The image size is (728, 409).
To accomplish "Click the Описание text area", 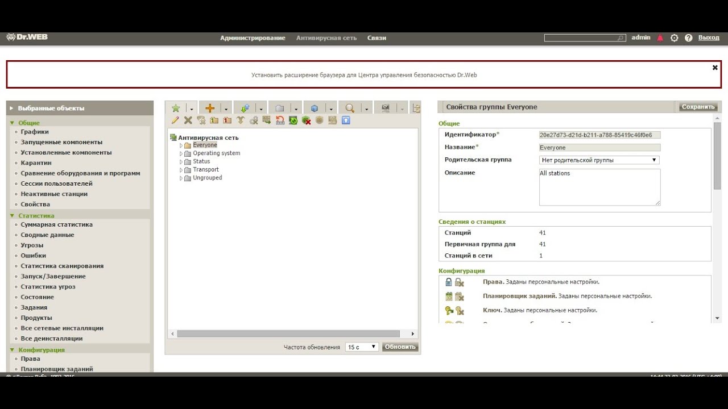I will (599, 187).
